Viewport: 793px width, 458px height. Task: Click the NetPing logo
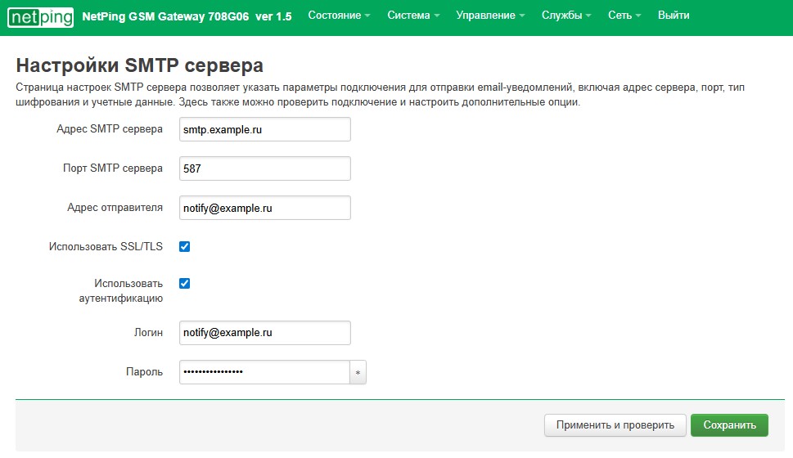pyautogui.click(x=39, y=16)
